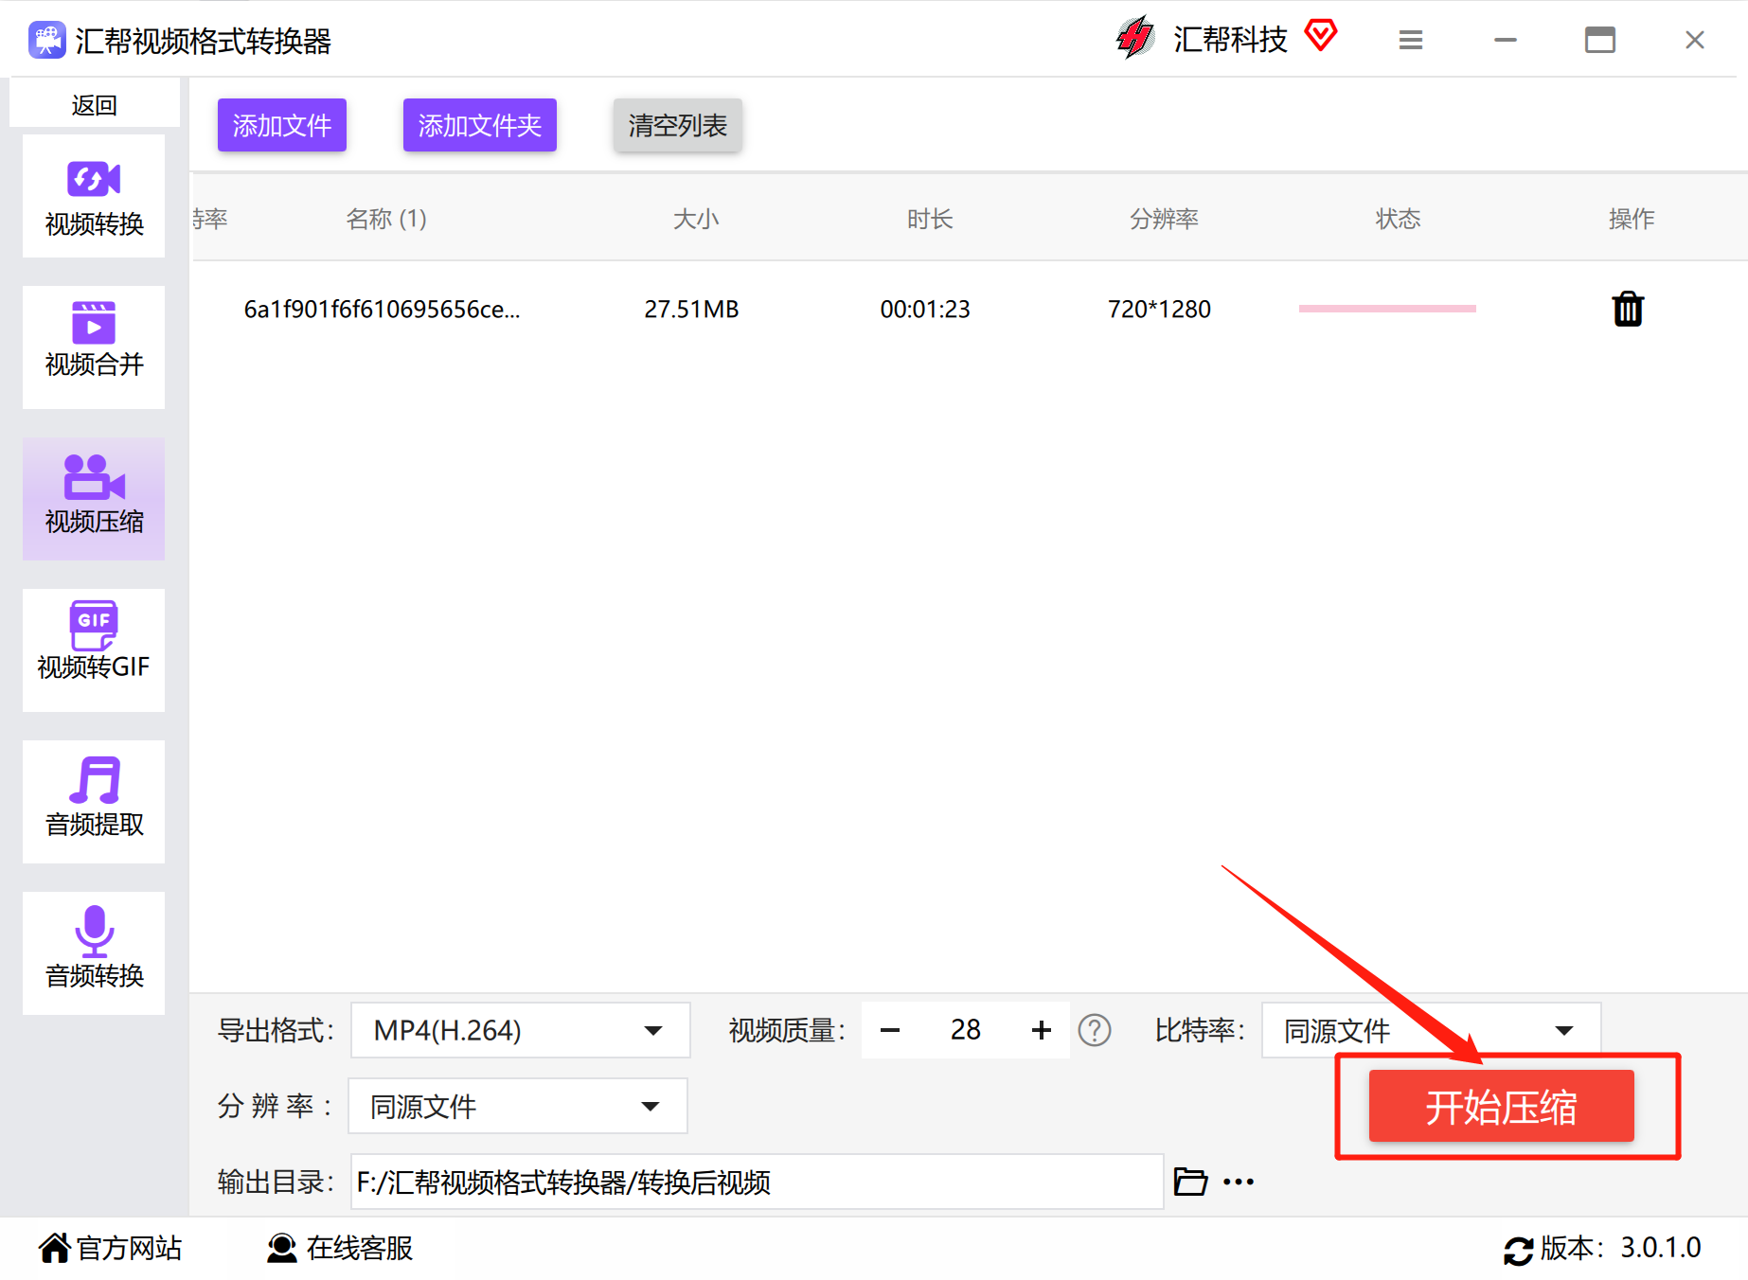Open the output folder with folder icon
This screenshot has height=1280, width=1748.
pos(1190,1182)
